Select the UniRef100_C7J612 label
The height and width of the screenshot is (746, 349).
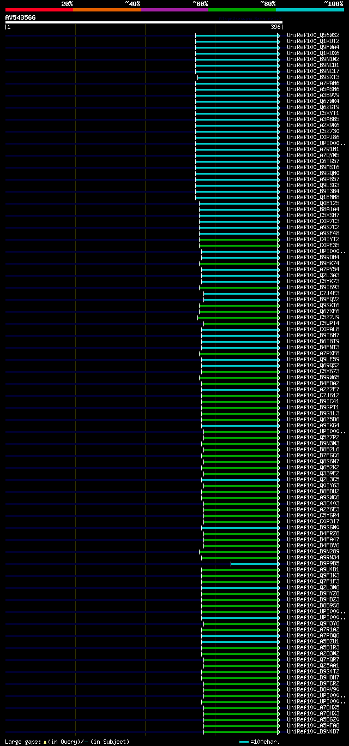click(313, 395)
